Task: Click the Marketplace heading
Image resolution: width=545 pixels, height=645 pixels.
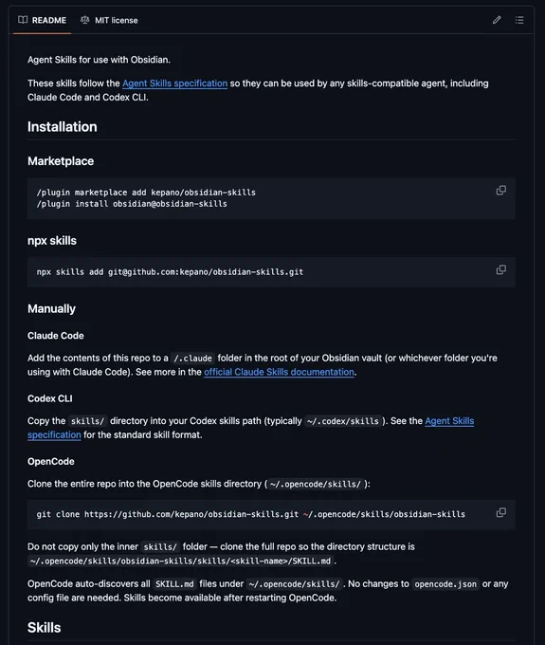Action: (61, 161)
